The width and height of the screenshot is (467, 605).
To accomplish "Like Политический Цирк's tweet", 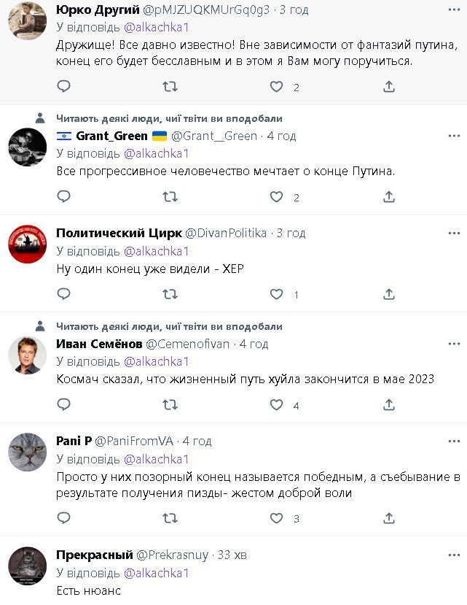I will pos(276,294).
